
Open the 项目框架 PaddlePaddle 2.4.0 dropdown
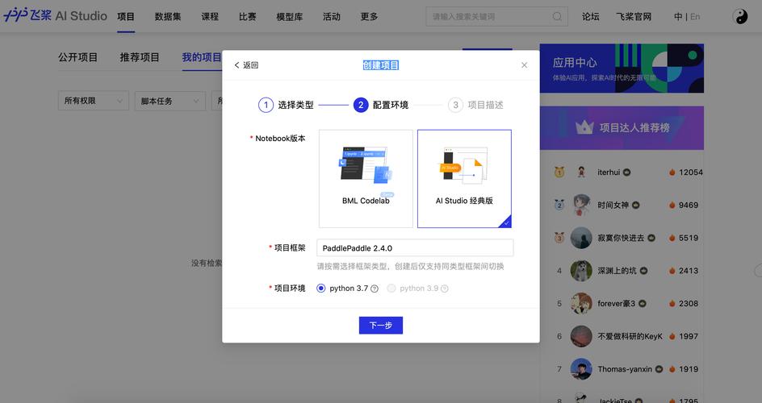[x=415, y=247]
